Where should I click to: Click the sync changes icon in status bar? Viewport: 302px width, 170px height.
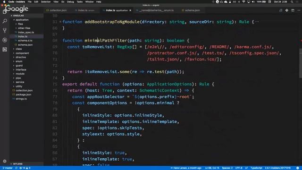17,168
